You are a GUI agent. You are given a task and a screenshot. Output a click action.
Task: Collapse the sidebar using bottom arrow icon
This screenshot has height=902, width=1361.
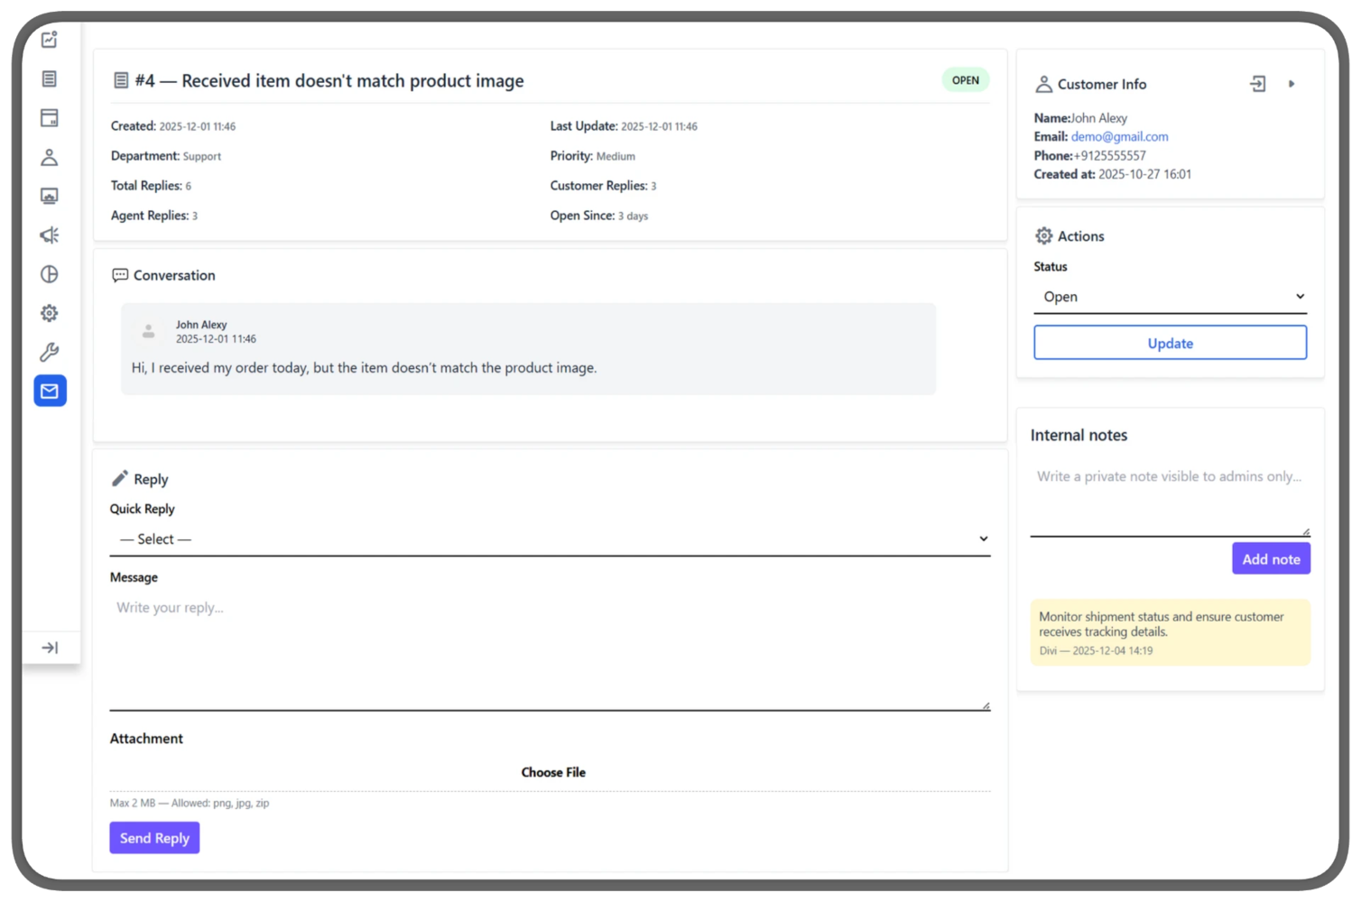tap(50, 647)
